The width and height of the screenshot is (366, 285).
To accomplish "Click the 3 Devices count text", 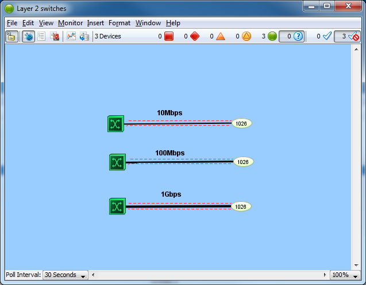I will [107, 36].
